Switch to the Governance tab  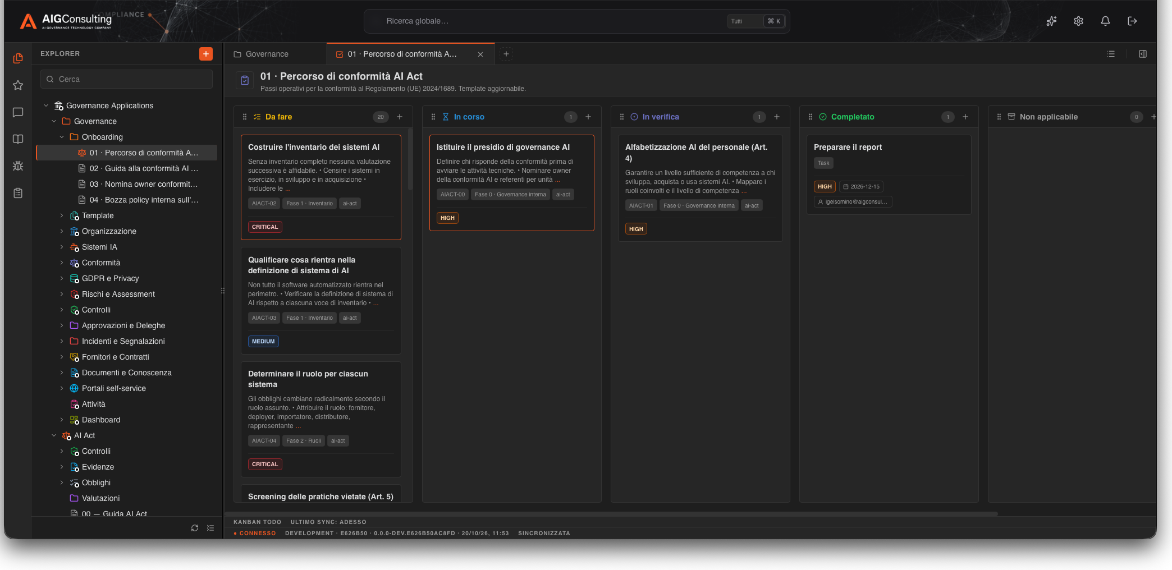pos(276,54)
